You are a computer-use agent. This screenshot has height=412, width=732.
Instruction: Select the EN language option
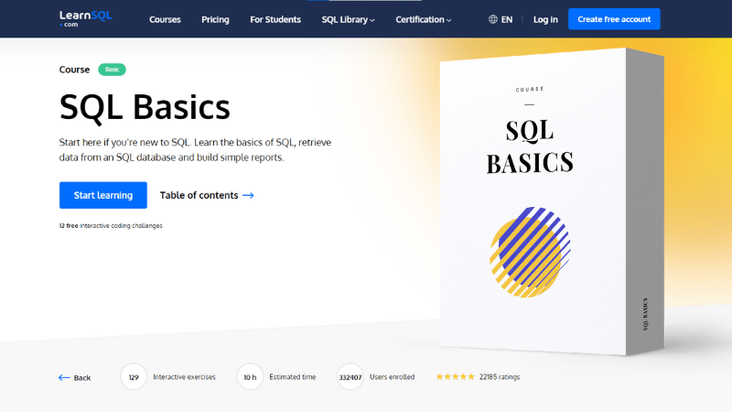point(507,19)
